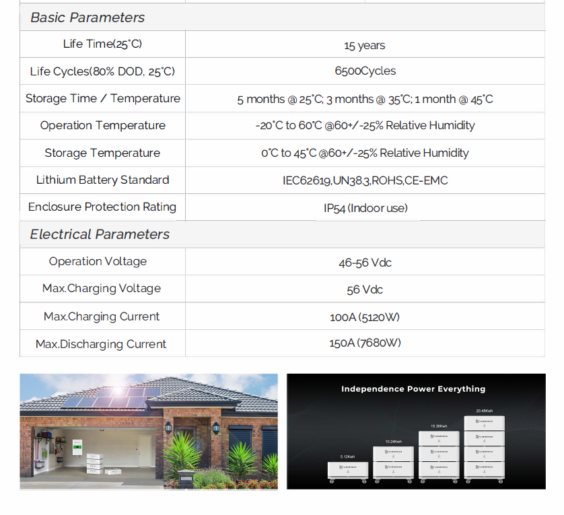Click the Electrical Parameters section header

pyautogui.click(x=100, y=234)
